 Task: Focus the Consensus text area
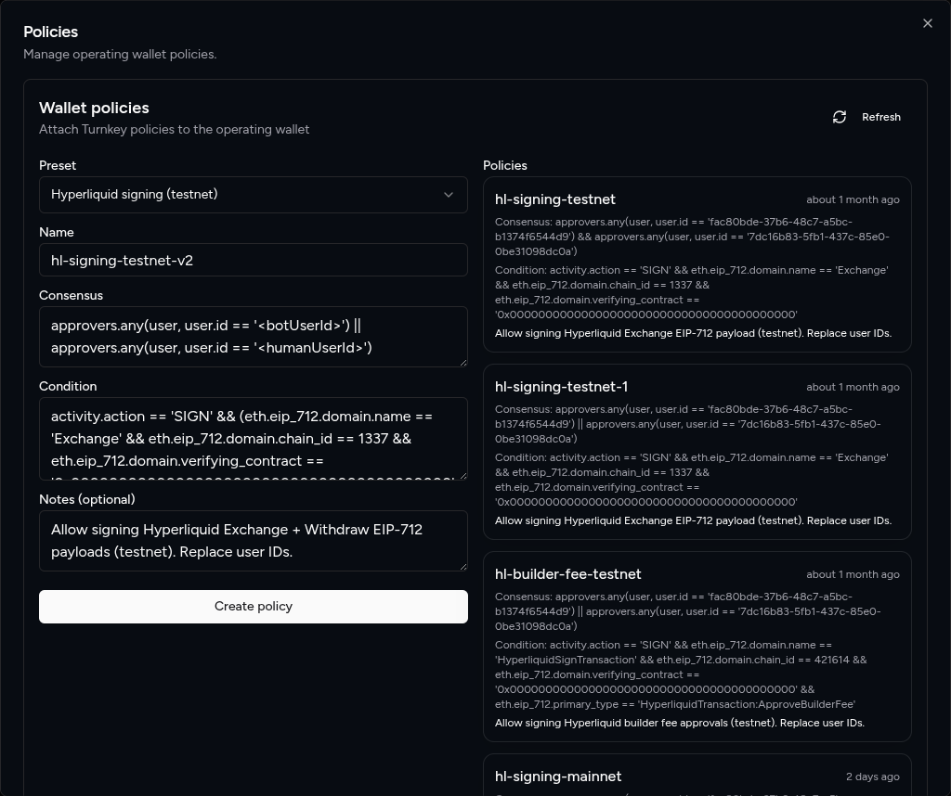pyautogui.click(x=253, y=336)
